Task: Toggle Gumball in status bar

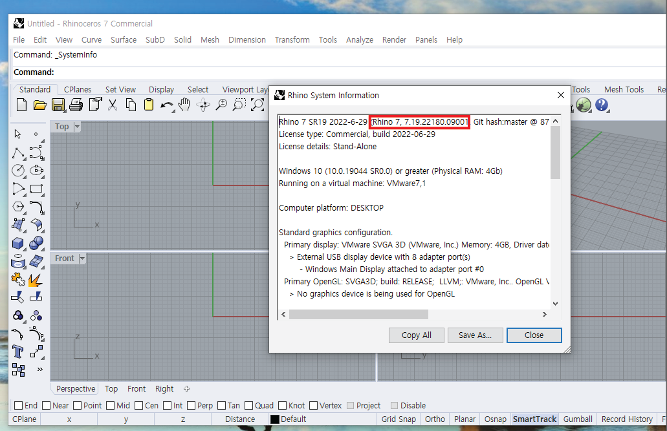Action: [x=578, y=419]
